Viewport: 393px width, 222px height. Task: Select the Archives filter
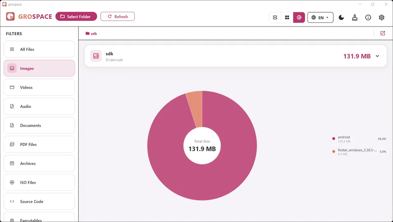point(39,164)
